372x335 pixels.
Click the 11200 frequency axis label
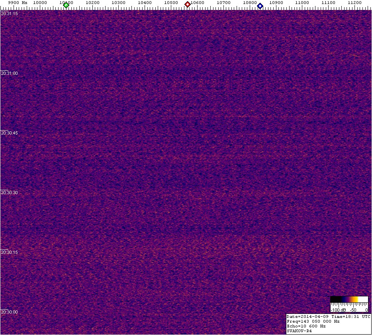tap(354, 3)
